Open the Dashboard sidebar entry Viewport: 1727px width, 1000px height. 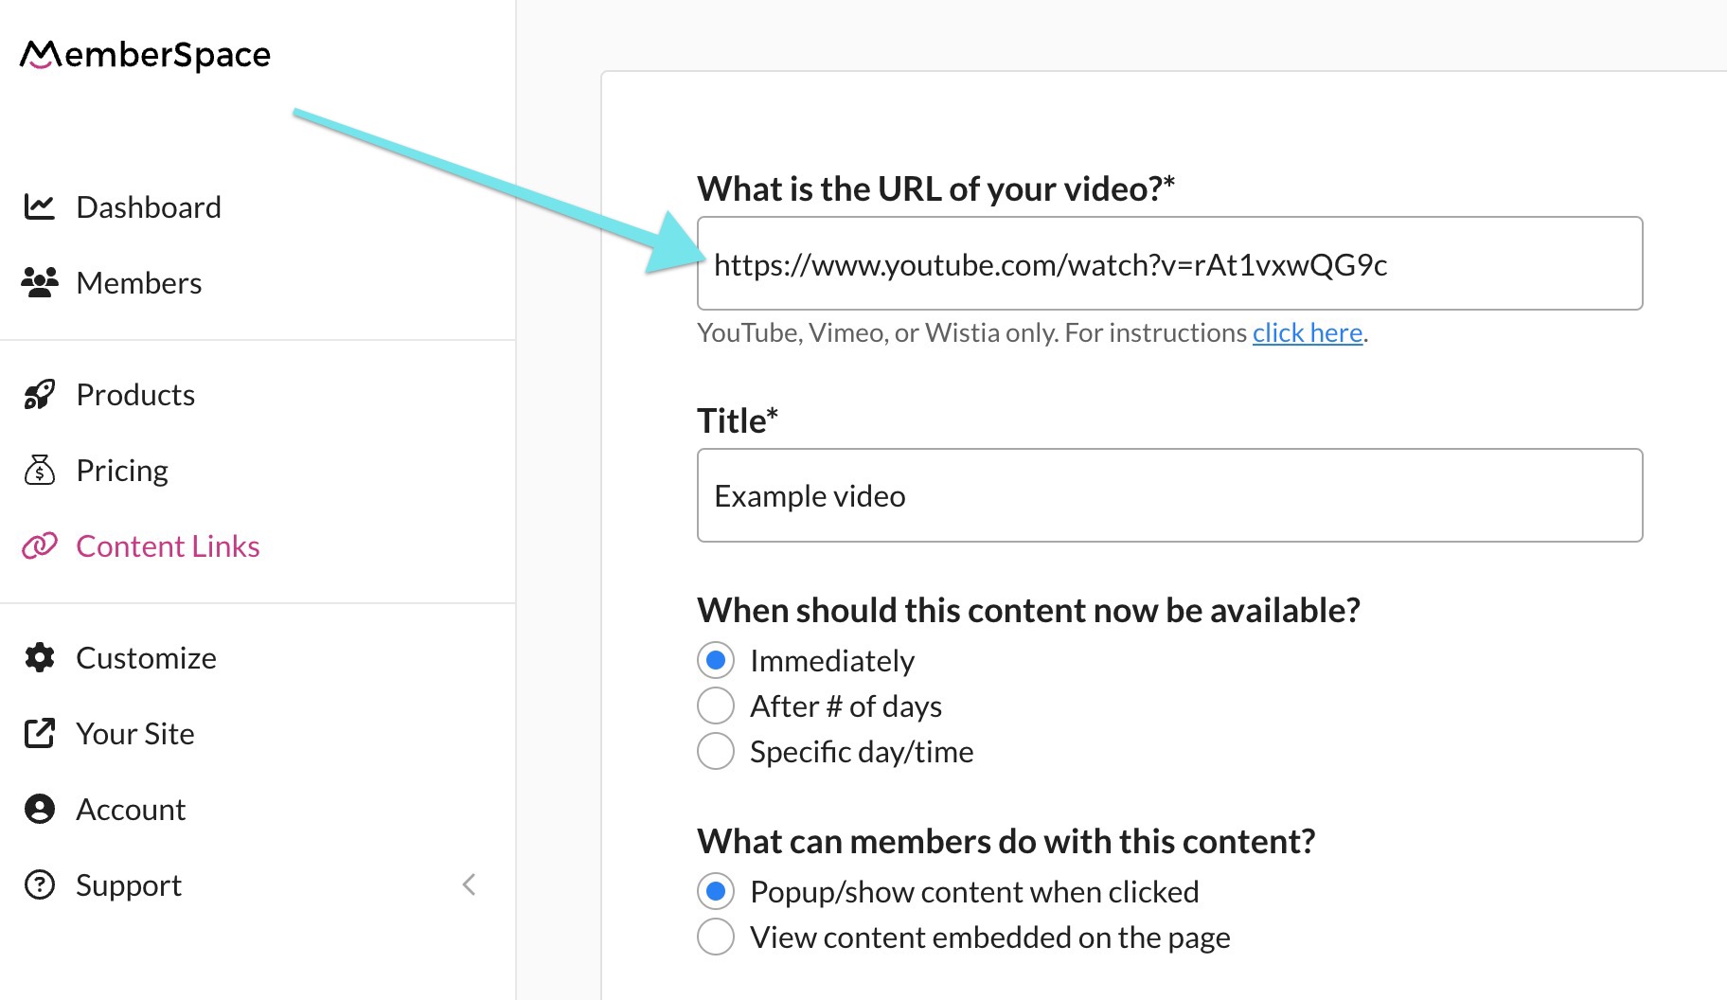[x=149, y=206]
